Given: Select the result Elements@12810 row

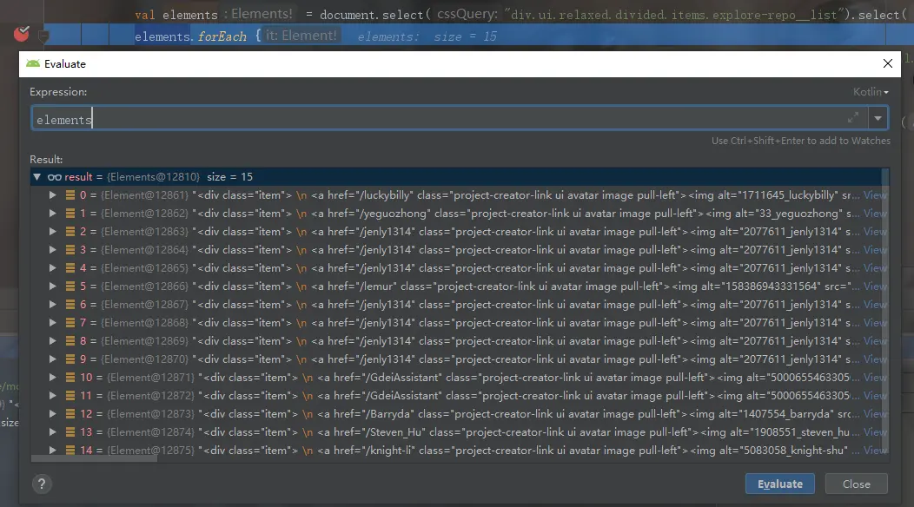Looking at the screenshot, I should point(458,176).
